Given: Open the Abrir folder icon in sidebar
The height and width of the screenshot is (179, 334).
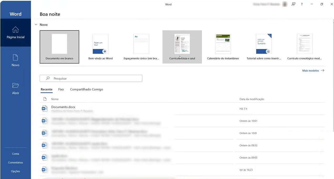Looking at the screenshot, I should pyautogui.click(x=16, y=85).
